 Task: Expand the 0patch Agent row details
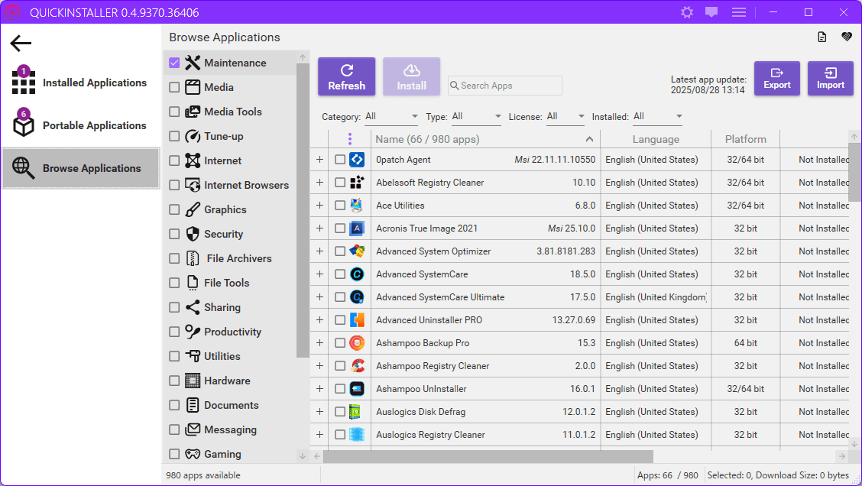point(319,160)
